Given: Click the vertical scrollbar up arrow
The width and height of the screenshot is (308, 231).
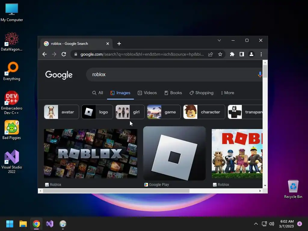Looking at the screenshot, I should 265,63.
